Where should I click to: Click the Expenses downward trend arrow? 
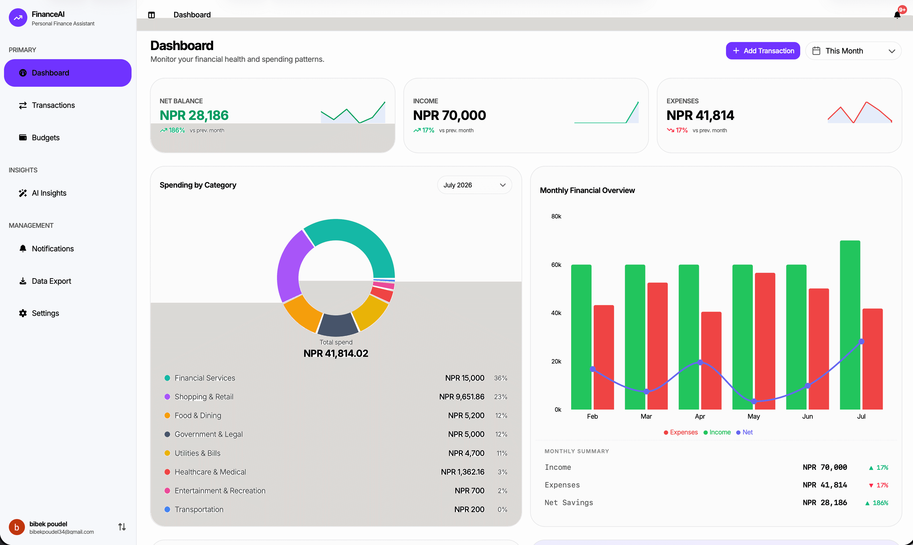pyautogui.click(x=670, y=130)
